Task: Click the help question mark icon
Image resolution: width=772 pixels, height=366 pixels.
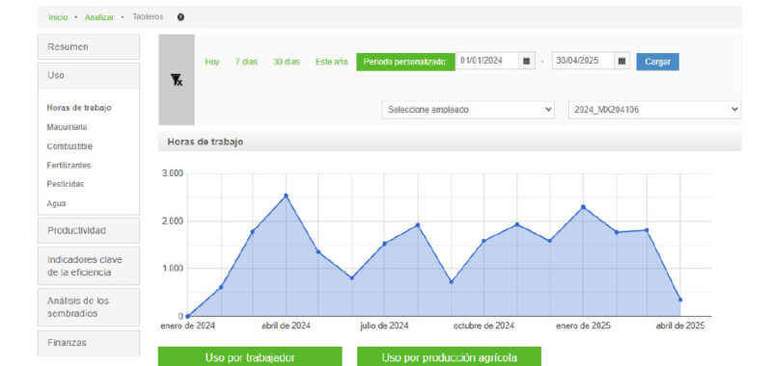Action: tap(180, 17)
